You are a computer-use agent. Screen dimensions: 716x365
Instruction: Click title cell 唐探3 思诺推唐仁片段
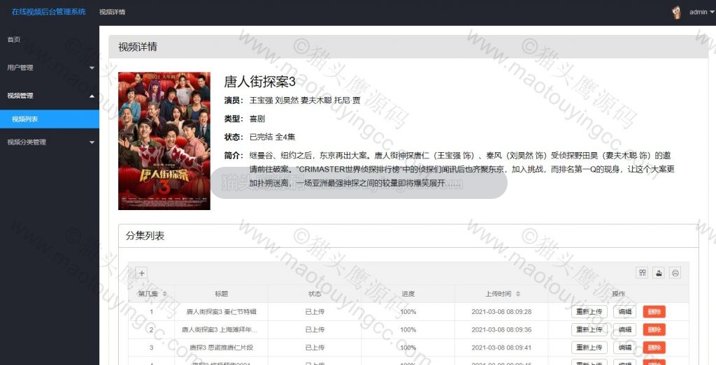(222, 348)
